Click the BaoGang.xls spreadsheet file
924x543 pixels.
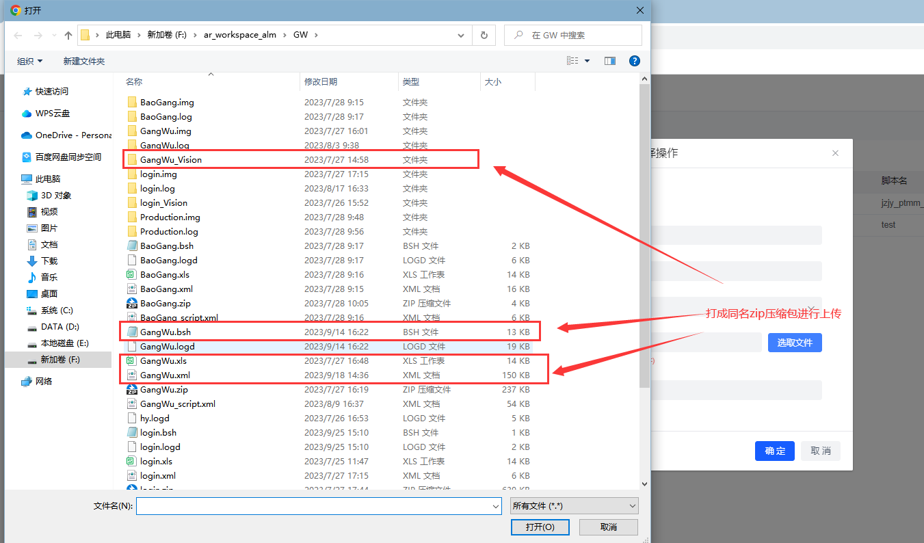coord(164,275)
